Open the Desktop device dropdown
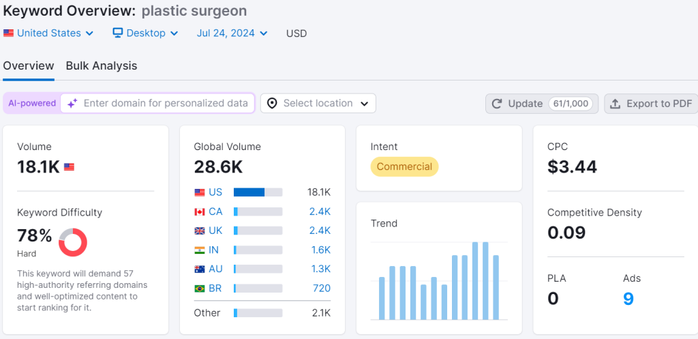Screen dimensions: 698x339 145,33
